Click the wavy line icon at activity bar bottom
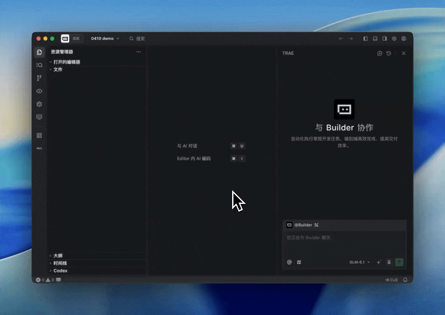 pos(39,148)
